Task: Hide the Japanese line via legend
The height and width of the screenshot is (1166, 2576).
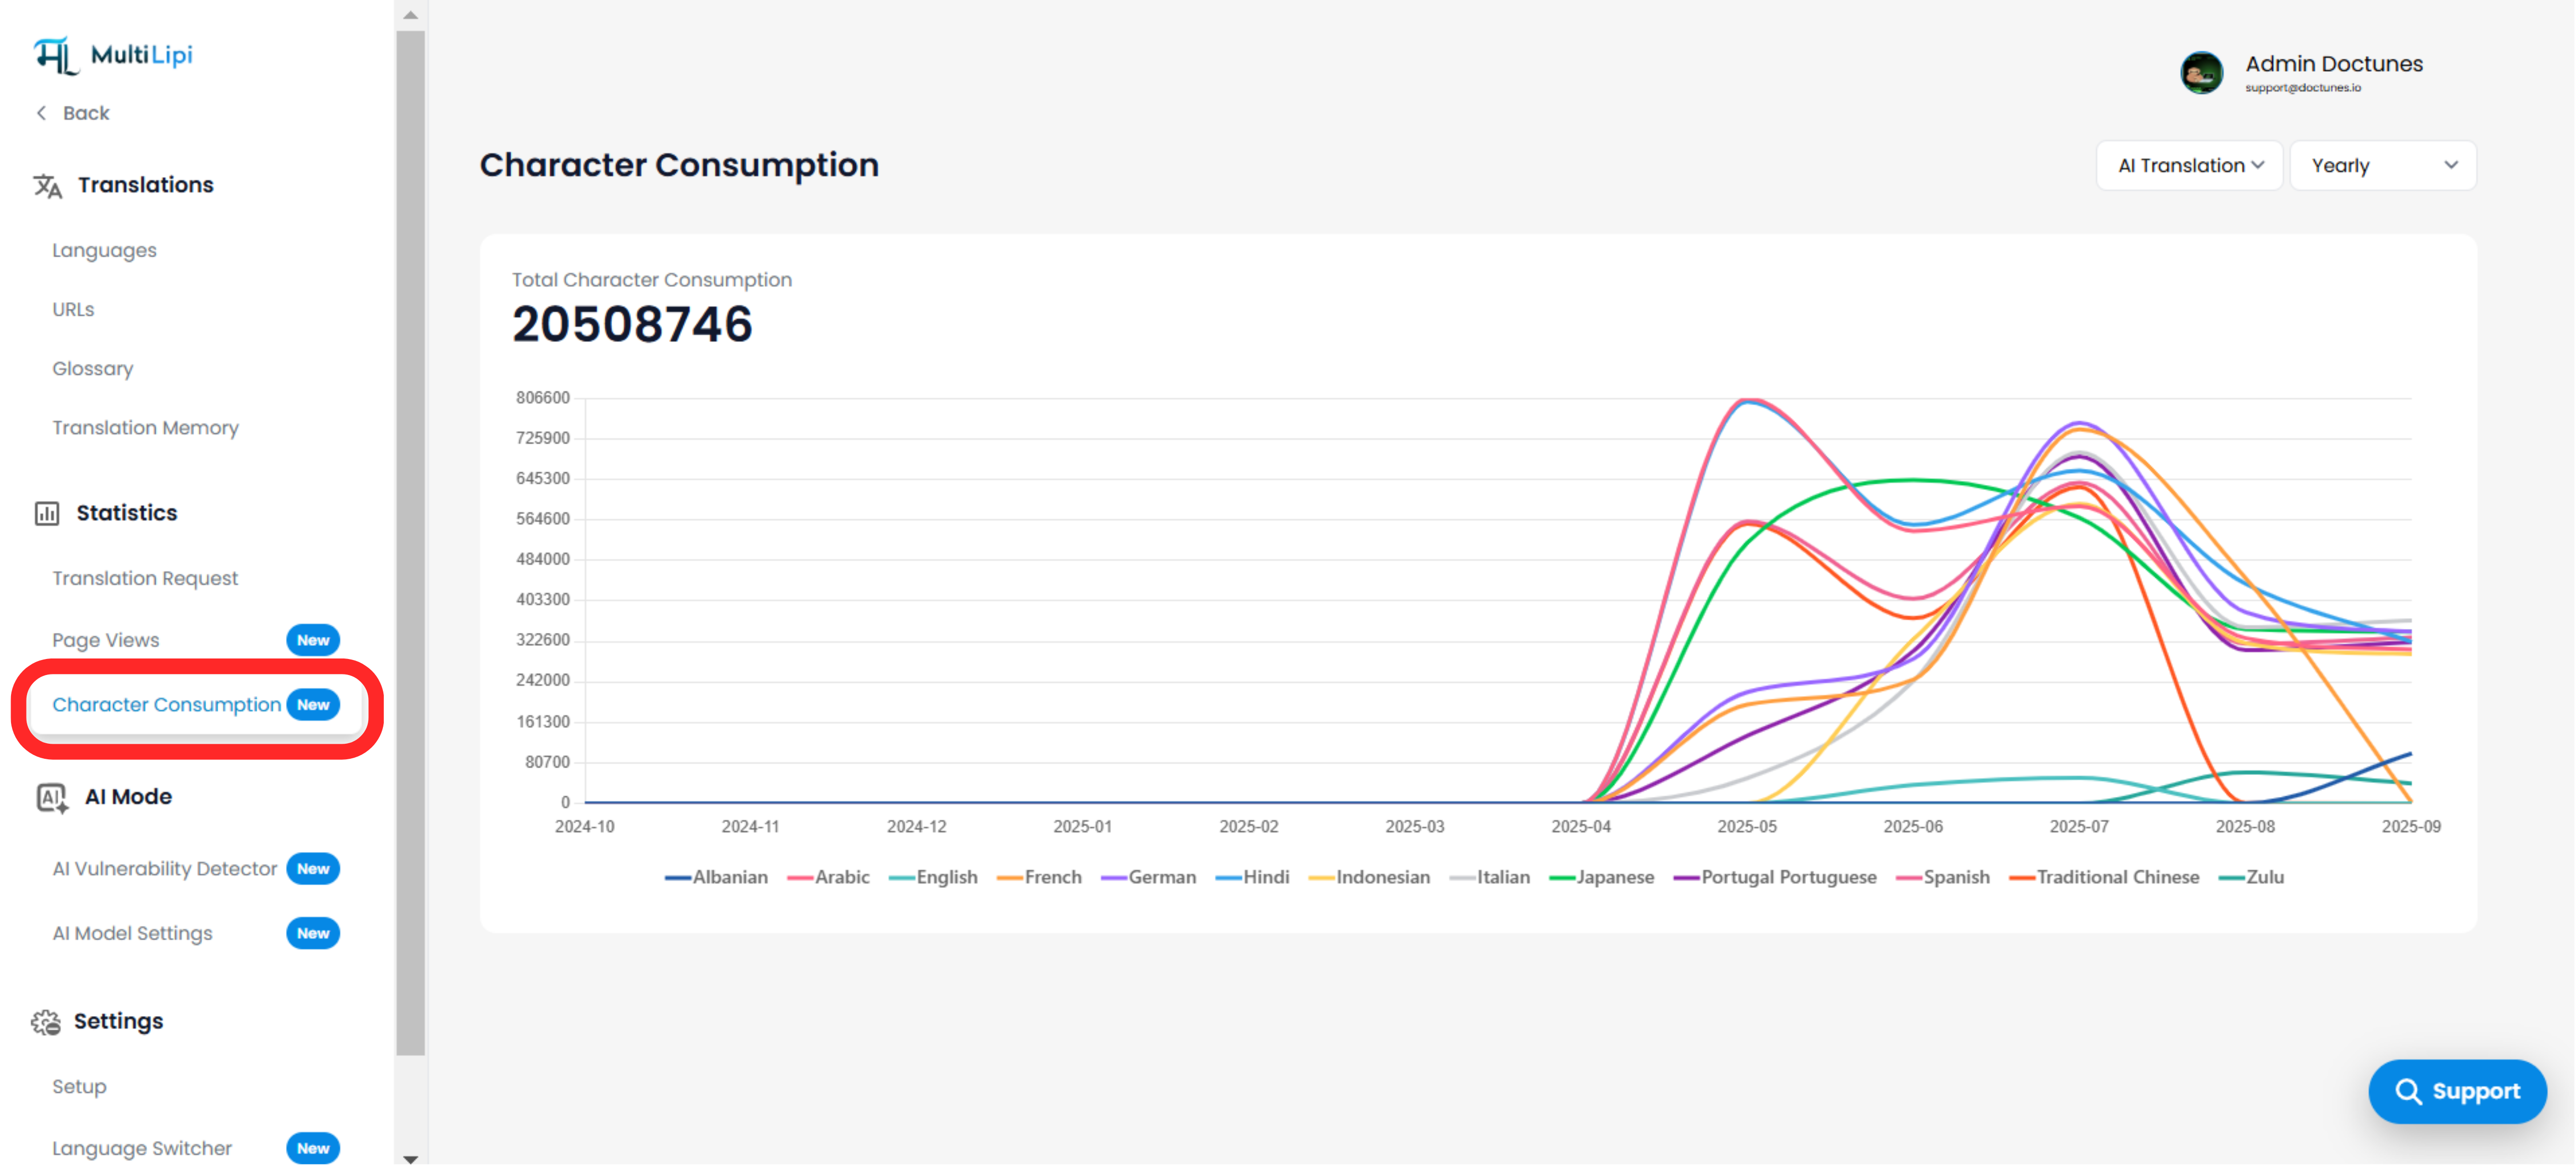Action: point(1601,877)
